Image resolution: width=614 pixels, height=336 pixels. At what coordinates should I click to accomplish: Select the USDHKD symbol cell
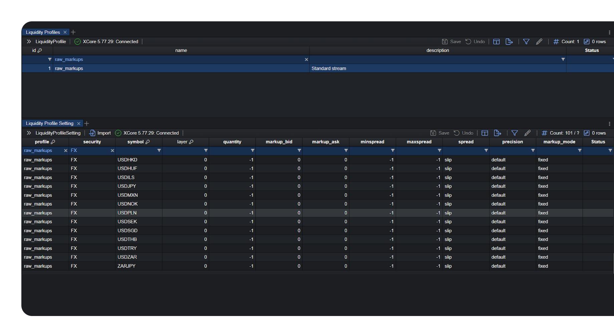coord(139,160)
